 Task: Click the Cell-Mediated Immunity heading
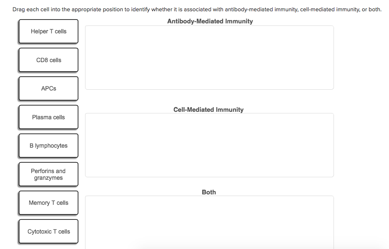point(208,110)
